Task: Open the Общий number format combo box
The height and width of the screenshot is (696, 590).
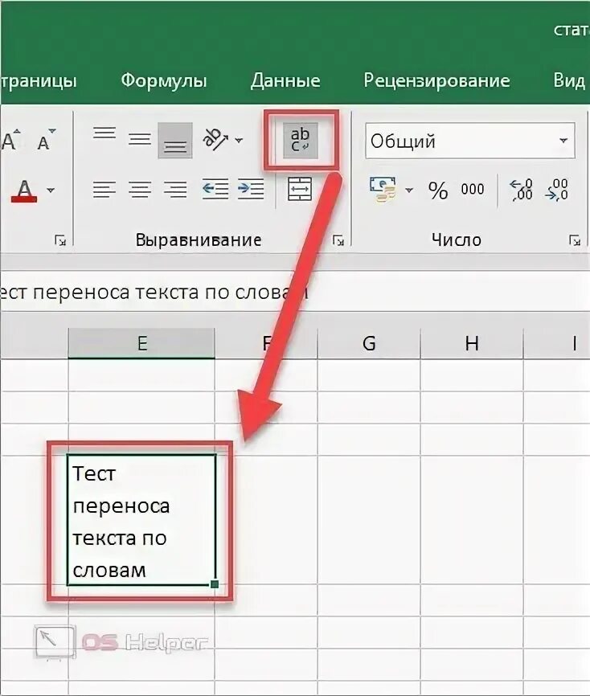Action: pyautogui.click(x=470, y=141)
